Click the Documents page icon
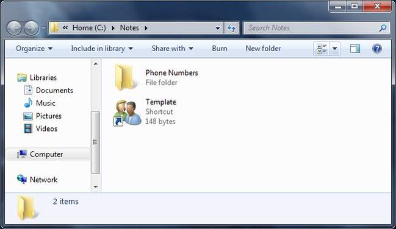The image size is (396, 229). (28, 90)
